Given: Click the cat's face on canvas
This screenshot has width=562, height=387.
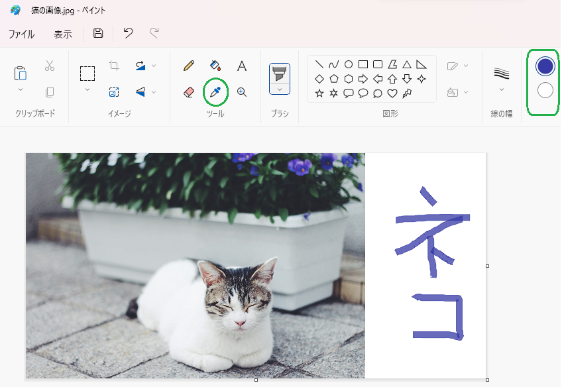Looking at the screenshot, I should tap(239, 300).
